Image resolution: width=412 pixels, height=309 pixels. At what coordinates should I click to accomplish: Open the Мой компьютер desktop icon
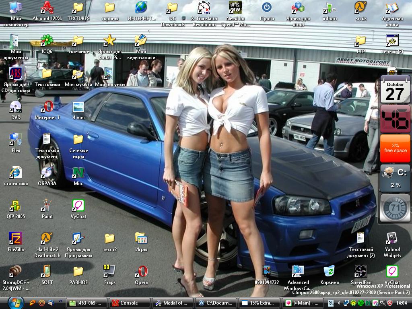pos(16,8)
